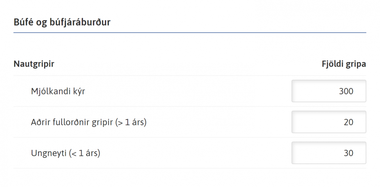Click the word "Búfé" in the heading
This screenshot has width=380, height=187.
(24, 22)
